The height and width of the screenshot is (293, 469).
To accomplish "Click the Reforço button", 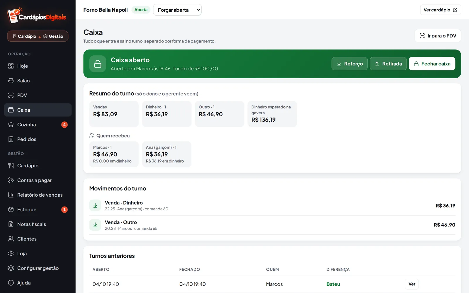I will tap(349, 64).
